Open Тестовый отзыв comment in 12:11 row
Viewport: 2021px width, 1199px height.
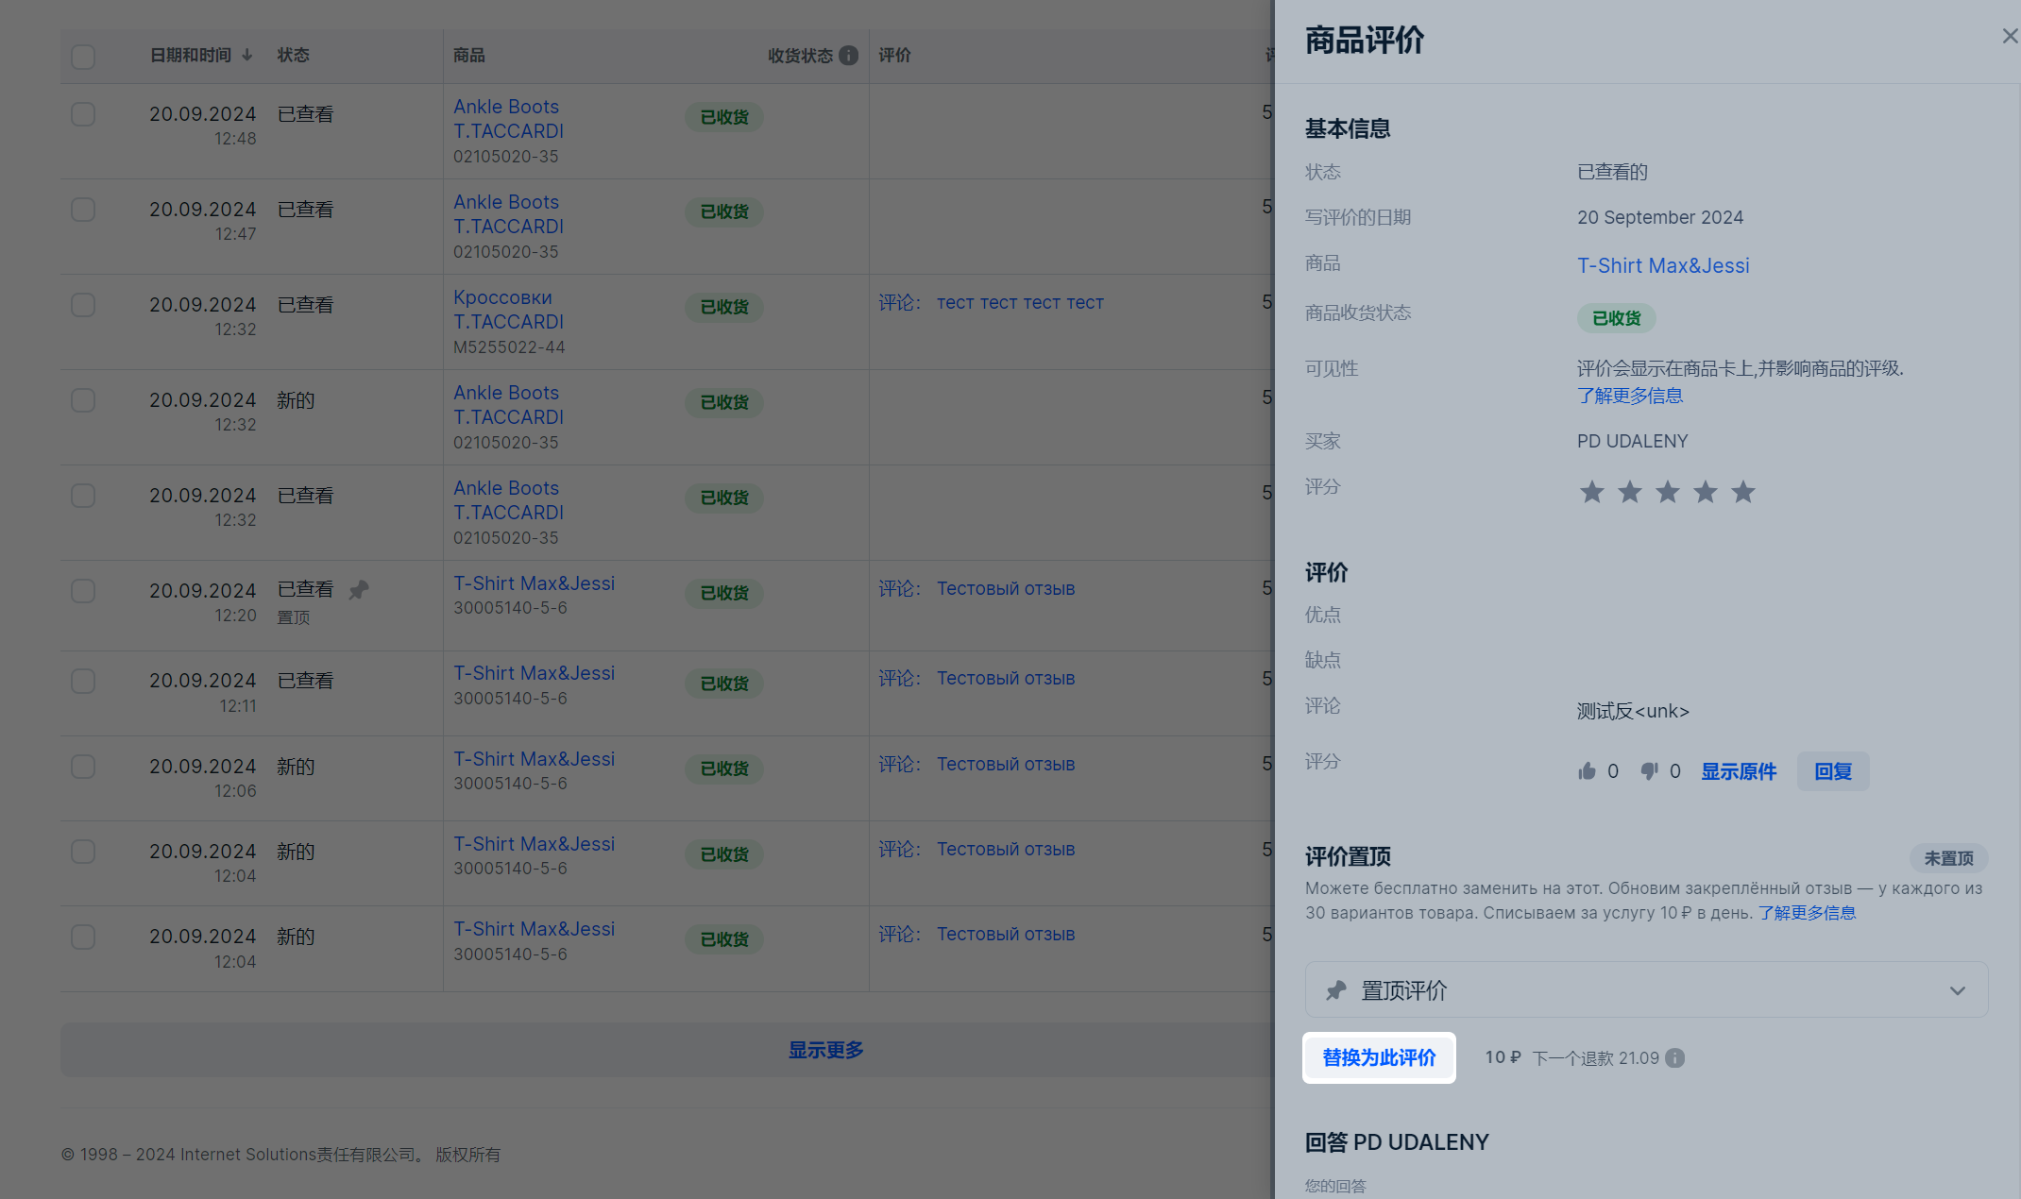coord(1006,678)
